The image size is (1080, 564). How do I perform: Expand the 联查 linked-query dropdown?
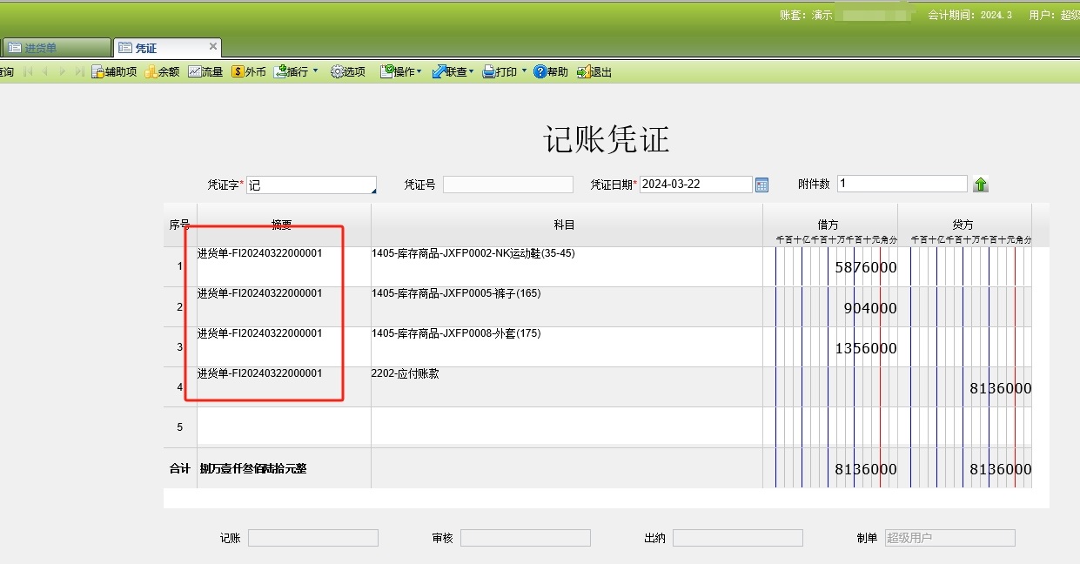[x=470, y=71]
